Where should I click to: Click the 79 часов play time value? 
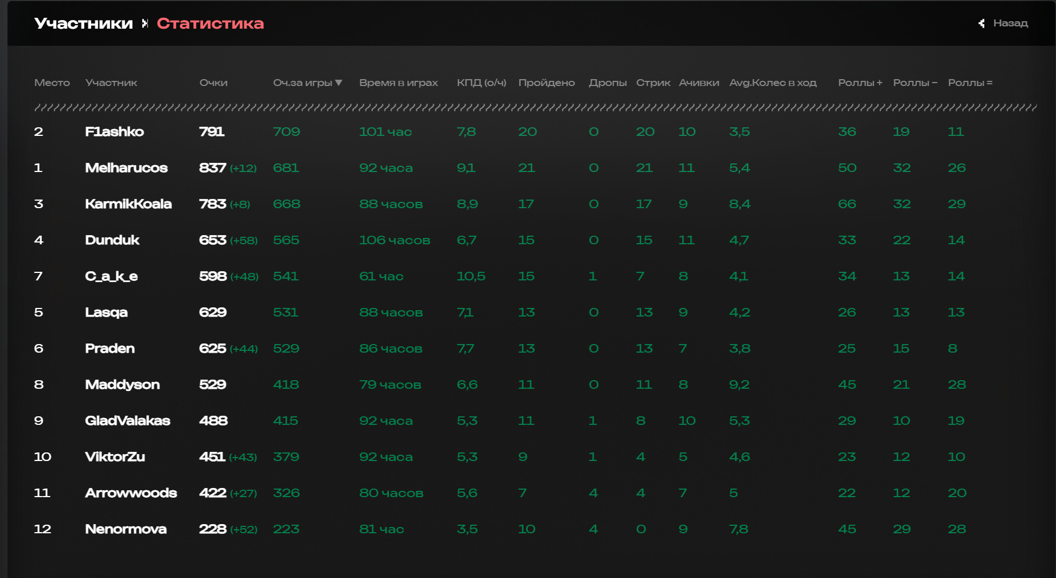coord(390,385)
